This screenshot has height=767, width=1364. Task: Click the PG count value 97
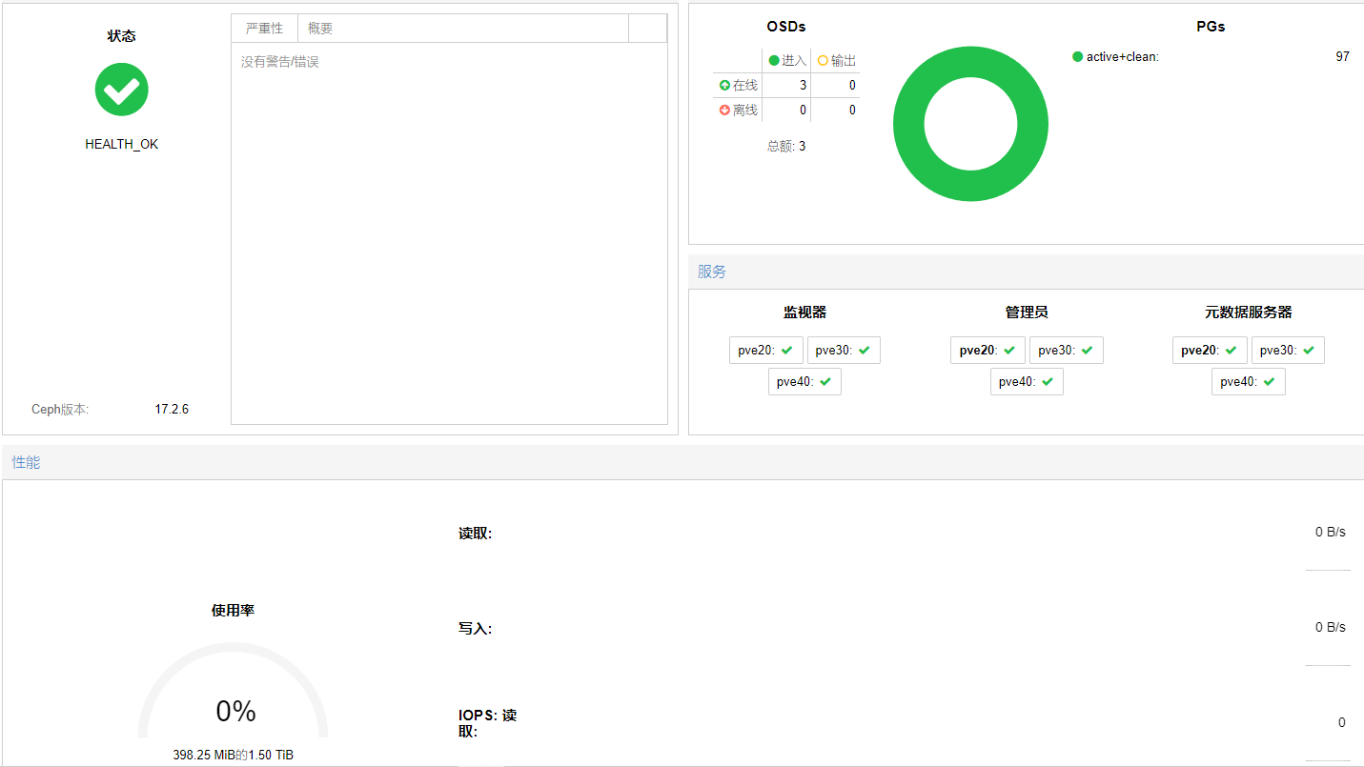click(1342, 57)
